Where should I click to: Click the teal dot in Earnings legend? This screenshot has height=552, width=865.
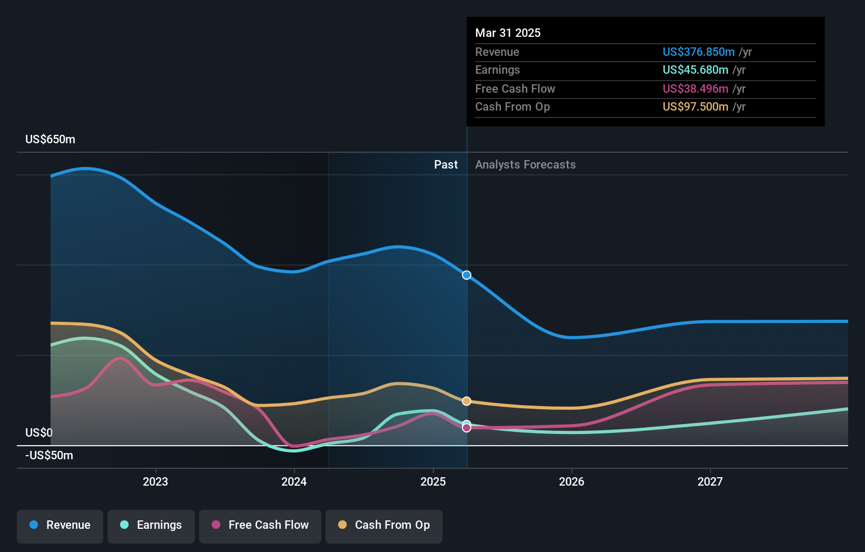[x=124, y=525]
